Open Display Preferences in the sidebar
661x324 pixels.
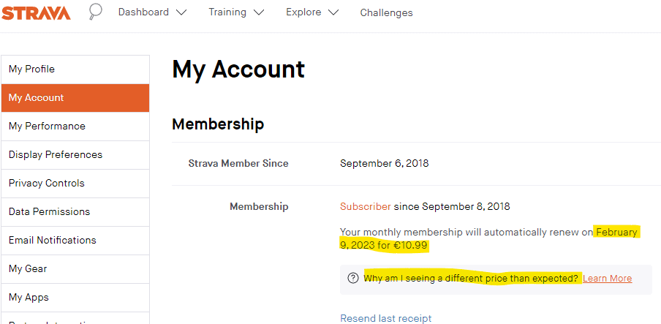tap(75, 155)
